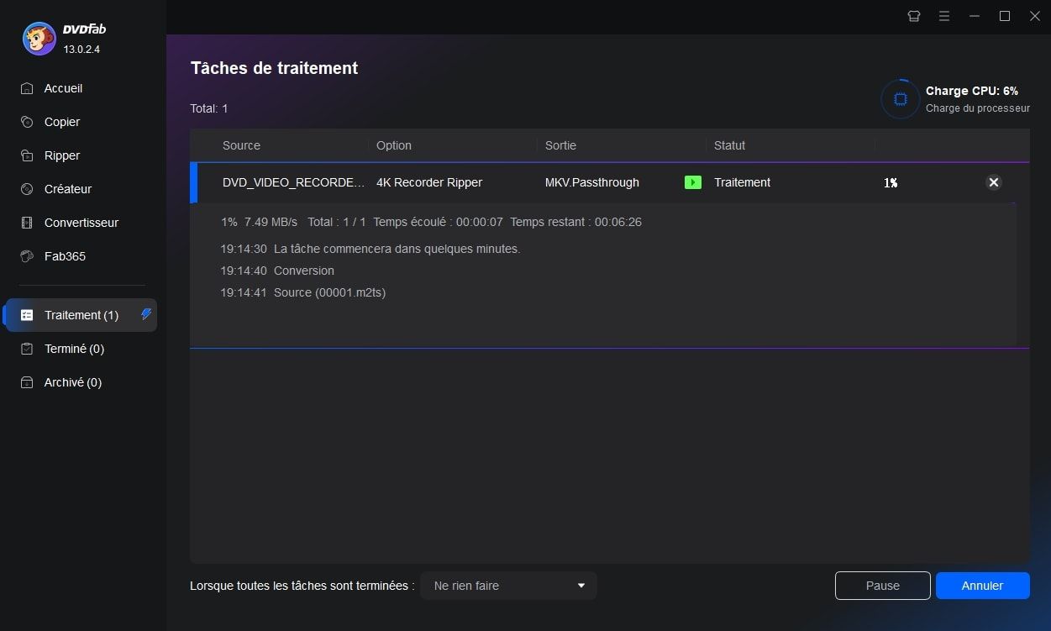
Task: Click the 7.49 MB/s speed value
Action: (x=271, y=222)
